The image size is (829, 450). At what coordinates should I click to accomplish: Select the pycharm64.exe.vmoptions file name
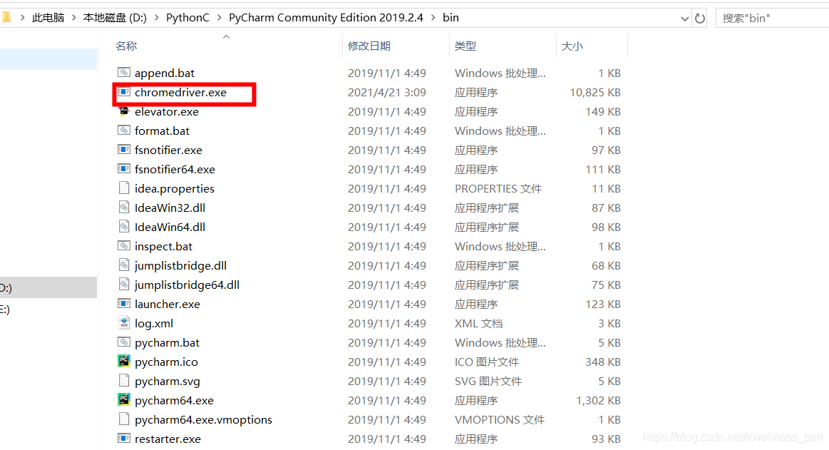click(x=204, y=419)
